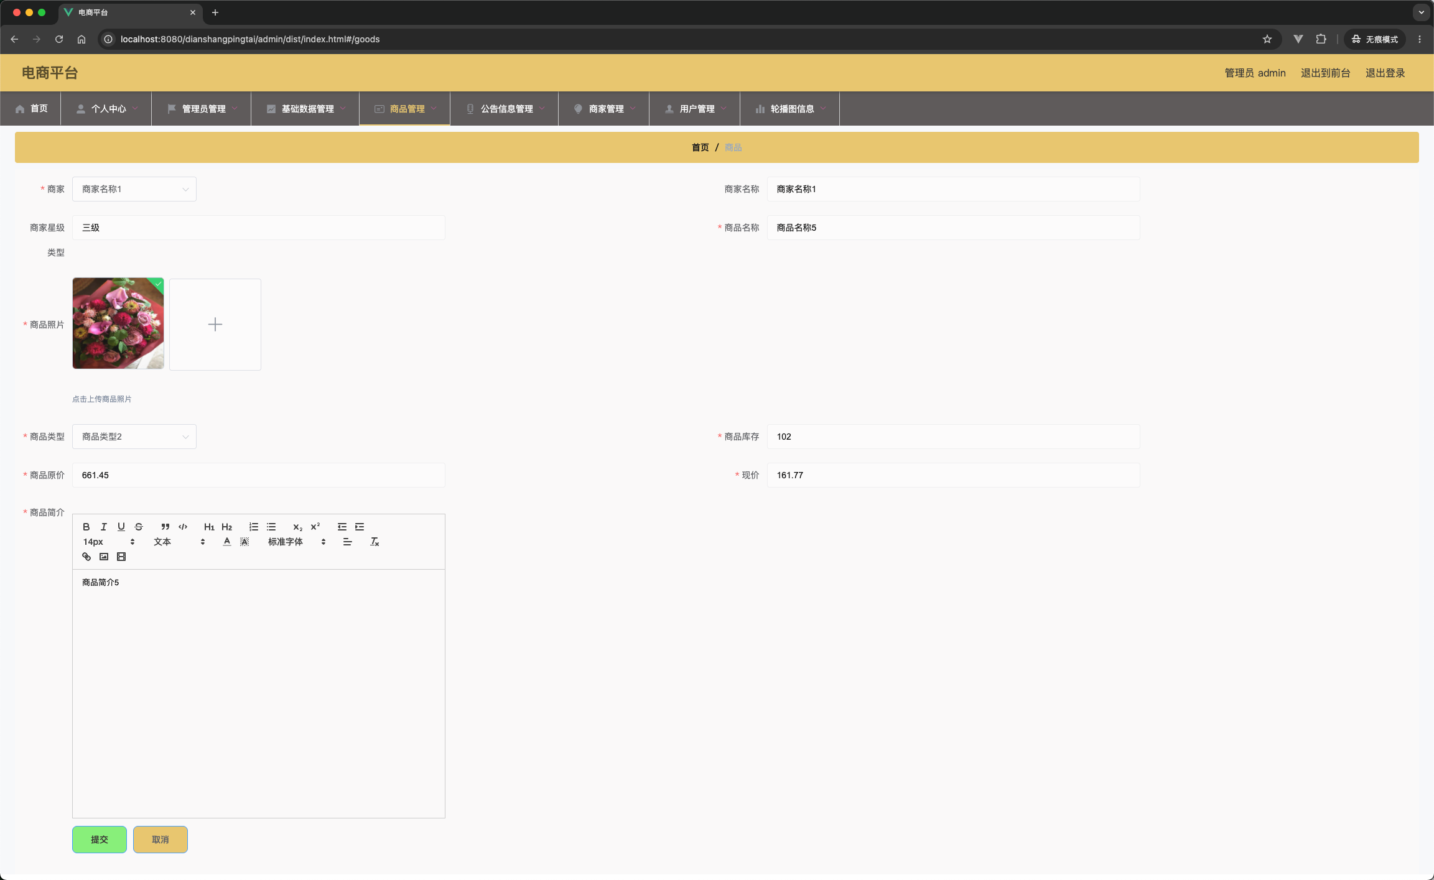Open the browser extensions puzzle icon

(1321, 39)
